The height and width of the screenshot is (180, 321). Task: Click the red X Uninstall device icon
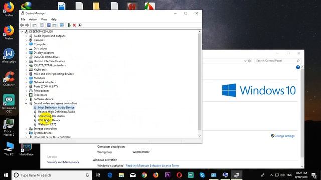coord(74,25)
